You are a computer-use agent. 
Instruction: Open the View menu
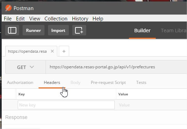pos(35,19)
